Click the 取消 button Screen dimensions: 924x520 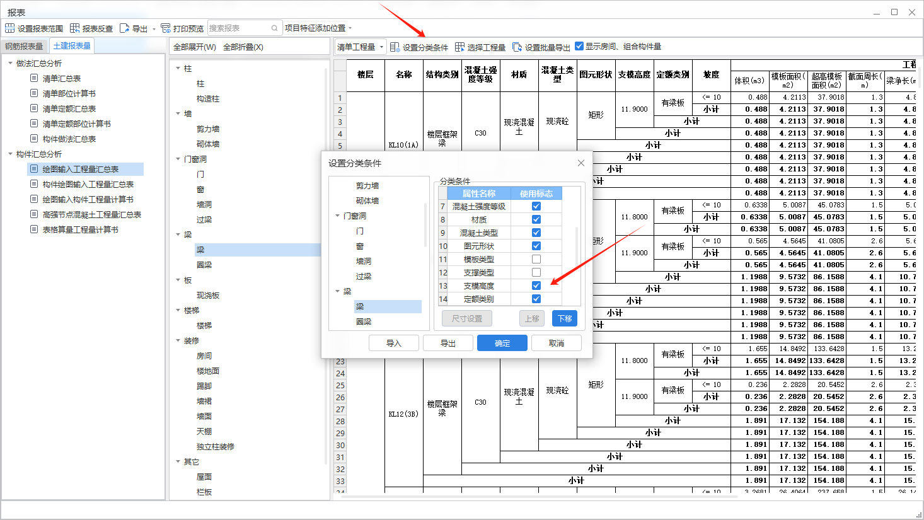tap(557, 343)
